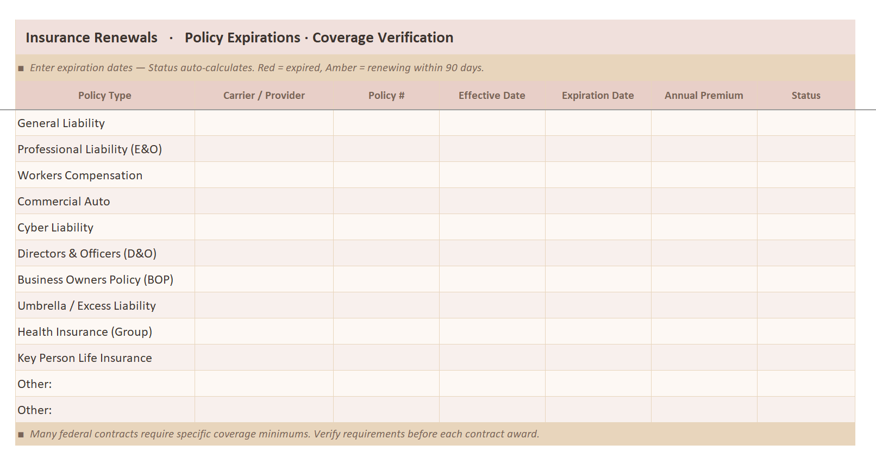Click 'Health Insurance (Group)' row label
The image size is (876, 476).
pyautogui.click(x=105, y=331)
